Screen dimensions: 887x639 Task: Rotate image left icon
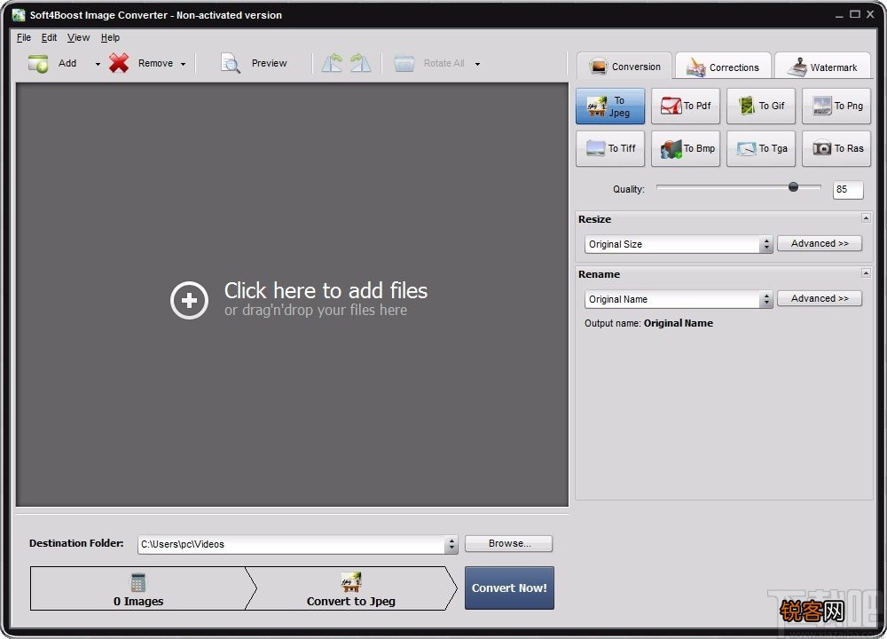coord(332,63)
